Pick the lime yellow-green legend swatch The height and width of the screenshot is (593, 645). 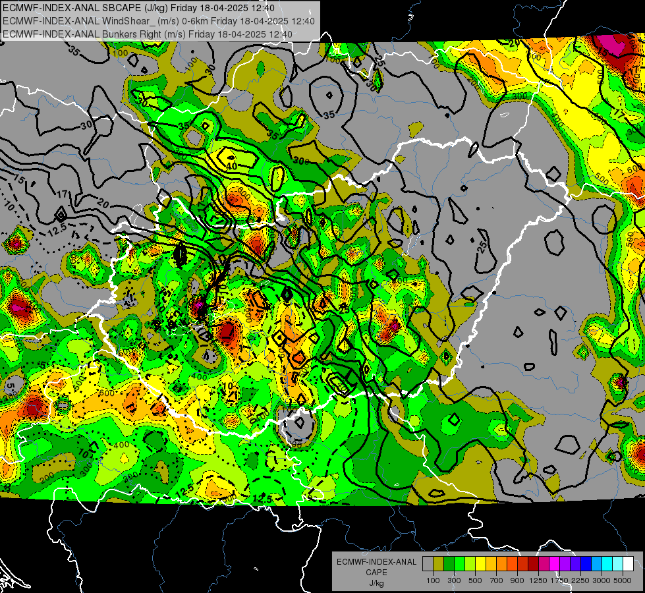pyautogui.click(x=470, y=564)
